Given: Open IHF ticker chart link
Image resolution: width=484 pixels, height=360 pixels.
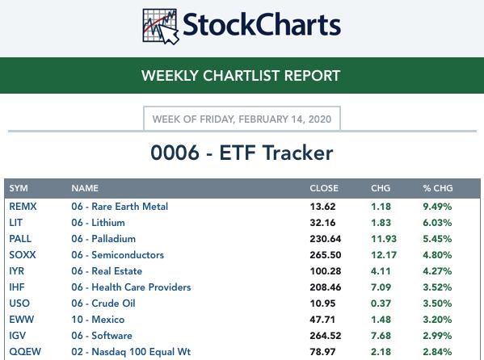Looking at the screenshot, I should tap(17, 287).
